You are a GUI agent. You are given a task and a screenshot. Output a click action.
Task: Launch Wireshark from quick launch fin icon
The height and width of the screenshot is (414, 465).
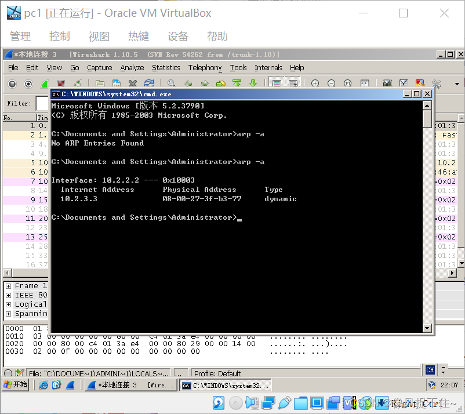click(x=70, y=385)
